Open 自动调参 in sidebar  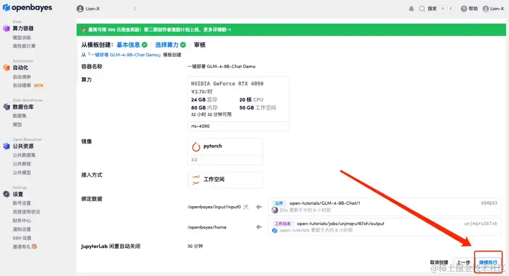[22, 77]
